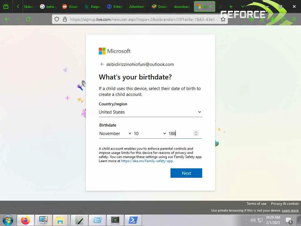
Task: Open the Windows Start menu orb
Action: (8, 220)
